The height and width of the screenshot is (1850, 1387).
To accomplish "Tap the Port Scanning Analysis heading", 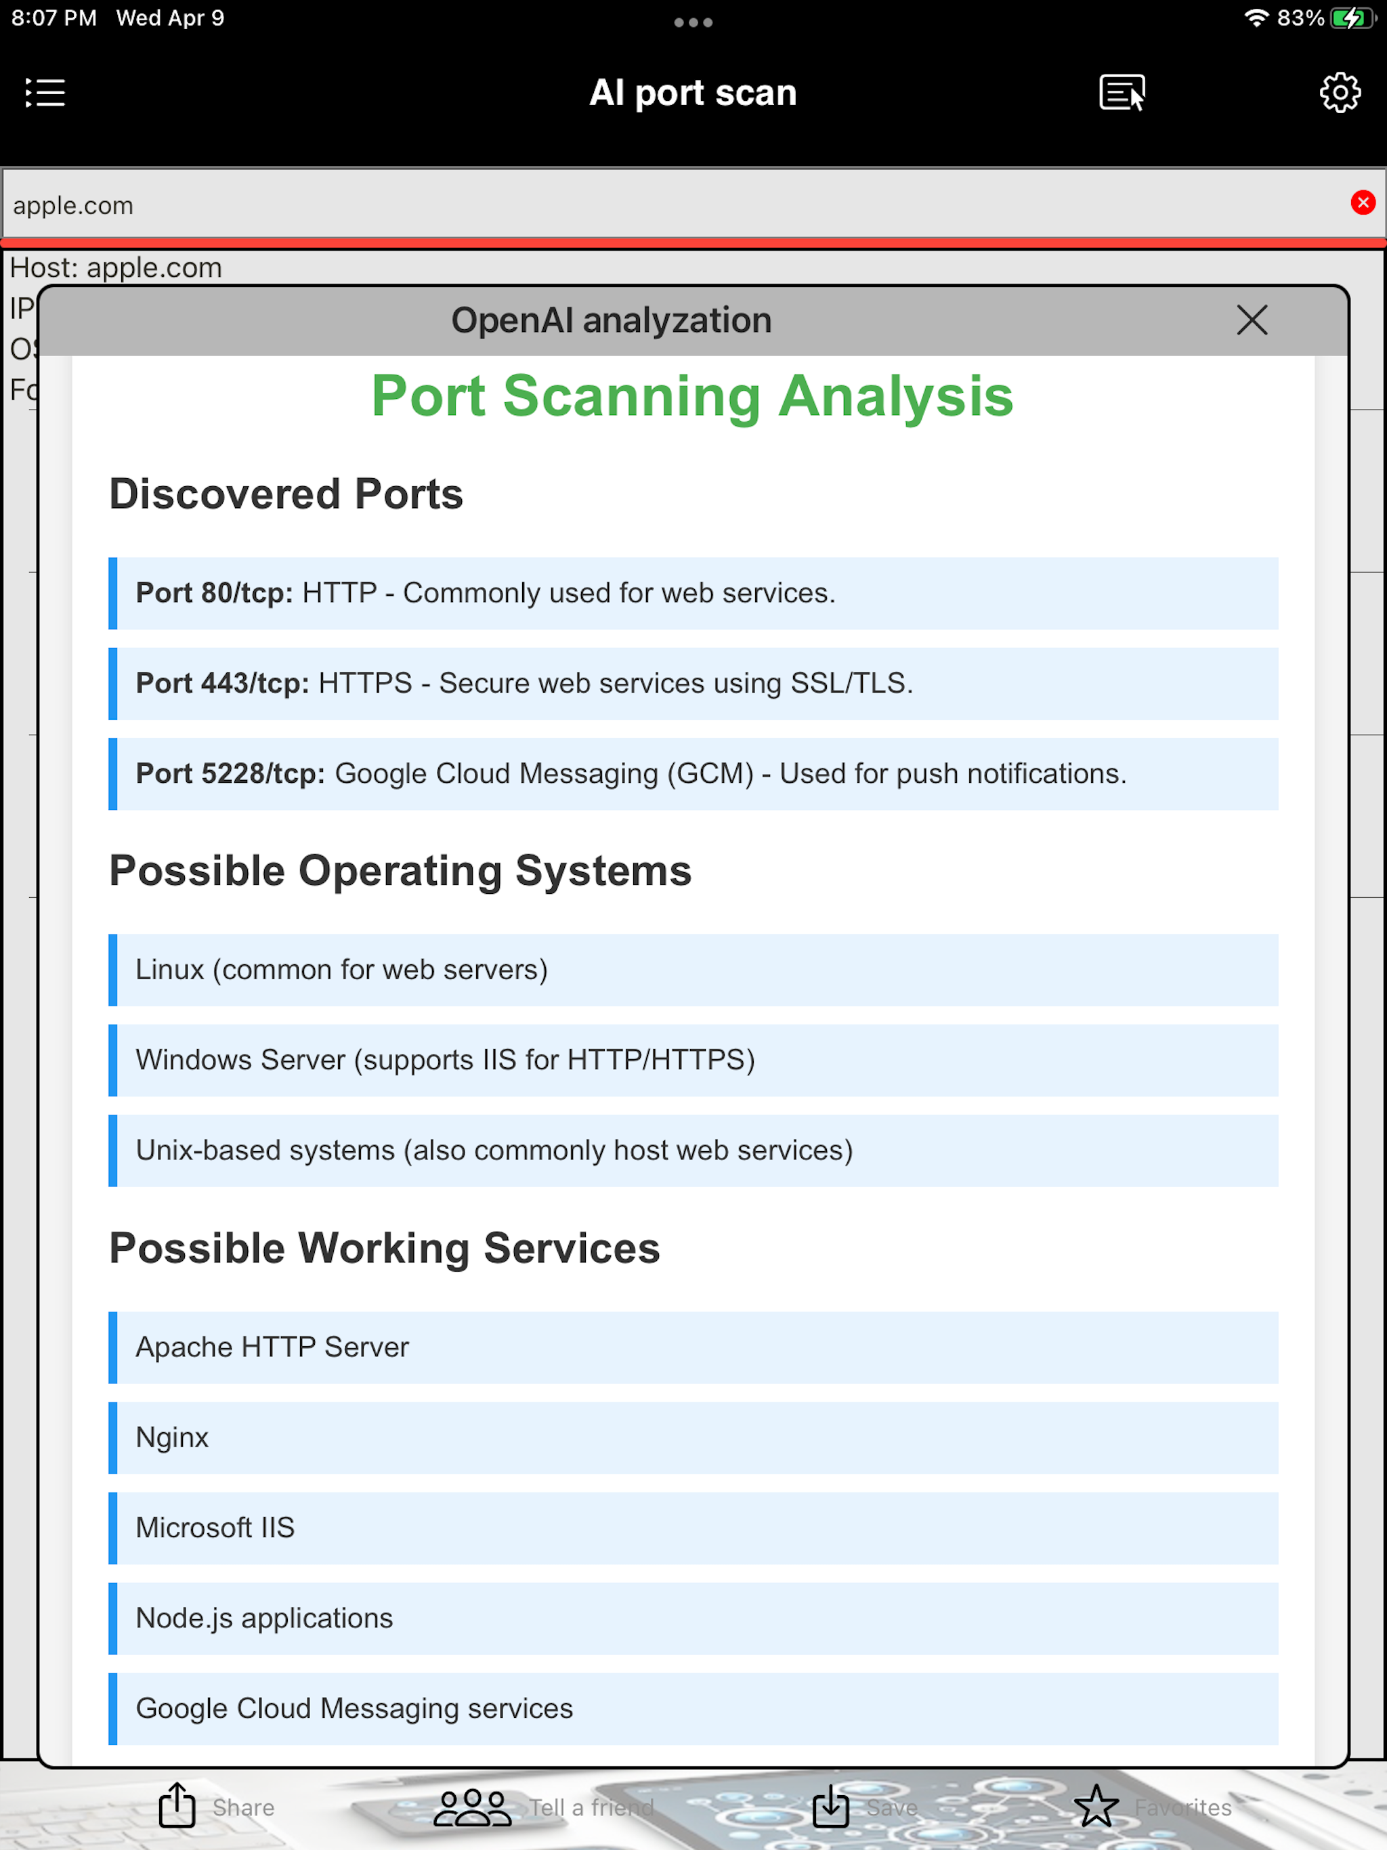I will point(693,396).
